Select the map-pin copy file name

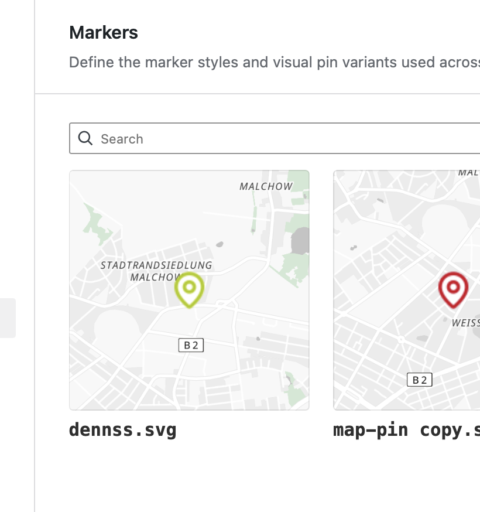[x=406, y=430]
